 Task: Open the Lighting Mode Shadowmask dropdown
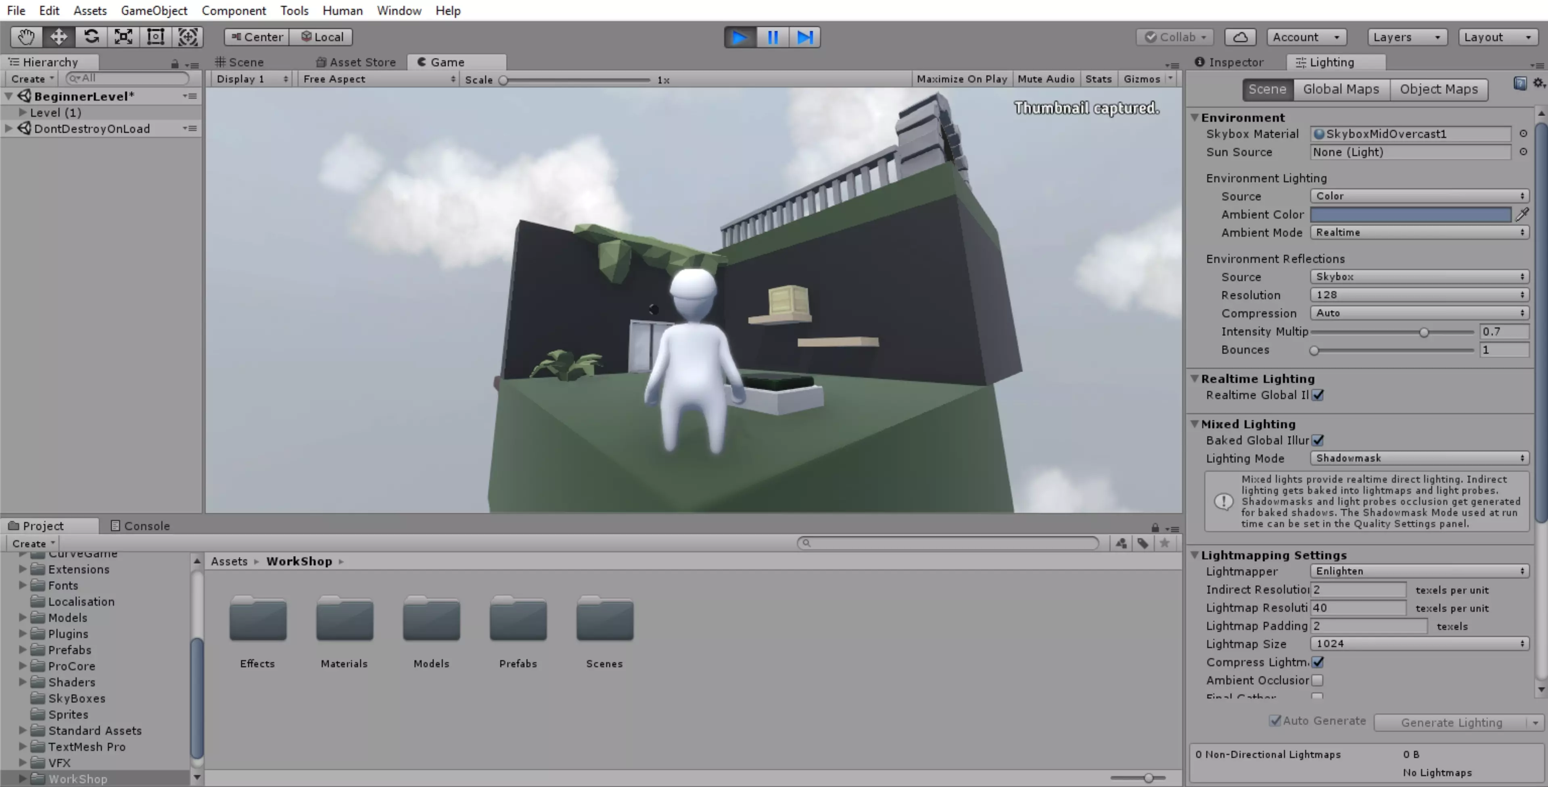pyautogui.click(x=1419, y=458)
